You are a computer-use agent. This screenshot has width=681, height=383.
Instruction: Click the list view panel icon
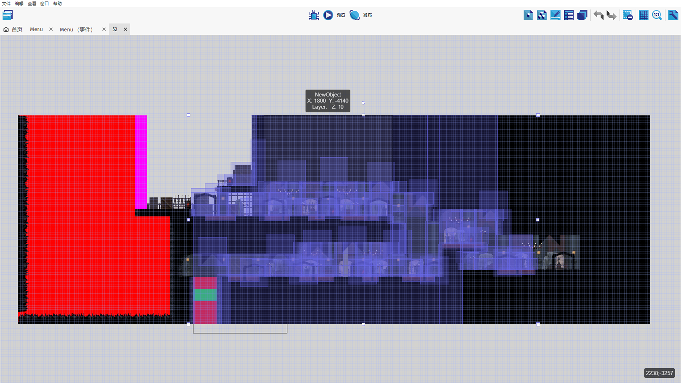coord(568,15)
